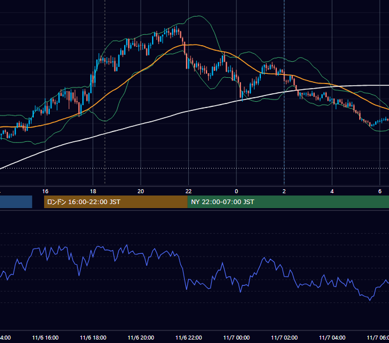Click the 2 hour label on the time axis

284,192
